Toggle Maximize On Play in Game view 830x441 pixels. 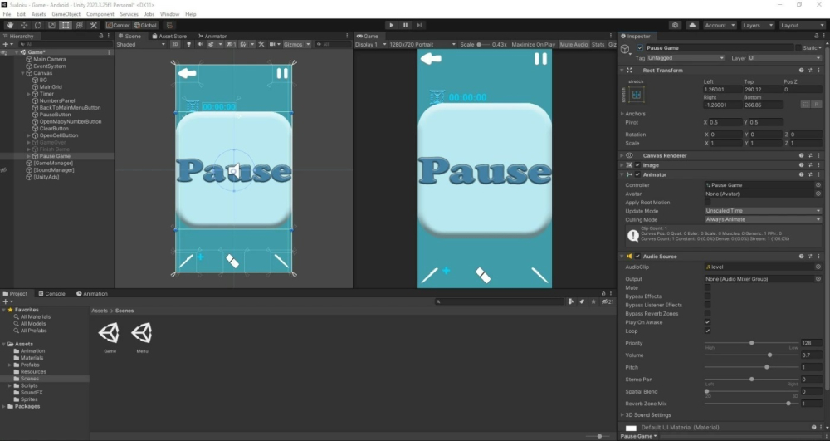pos(534,44)
